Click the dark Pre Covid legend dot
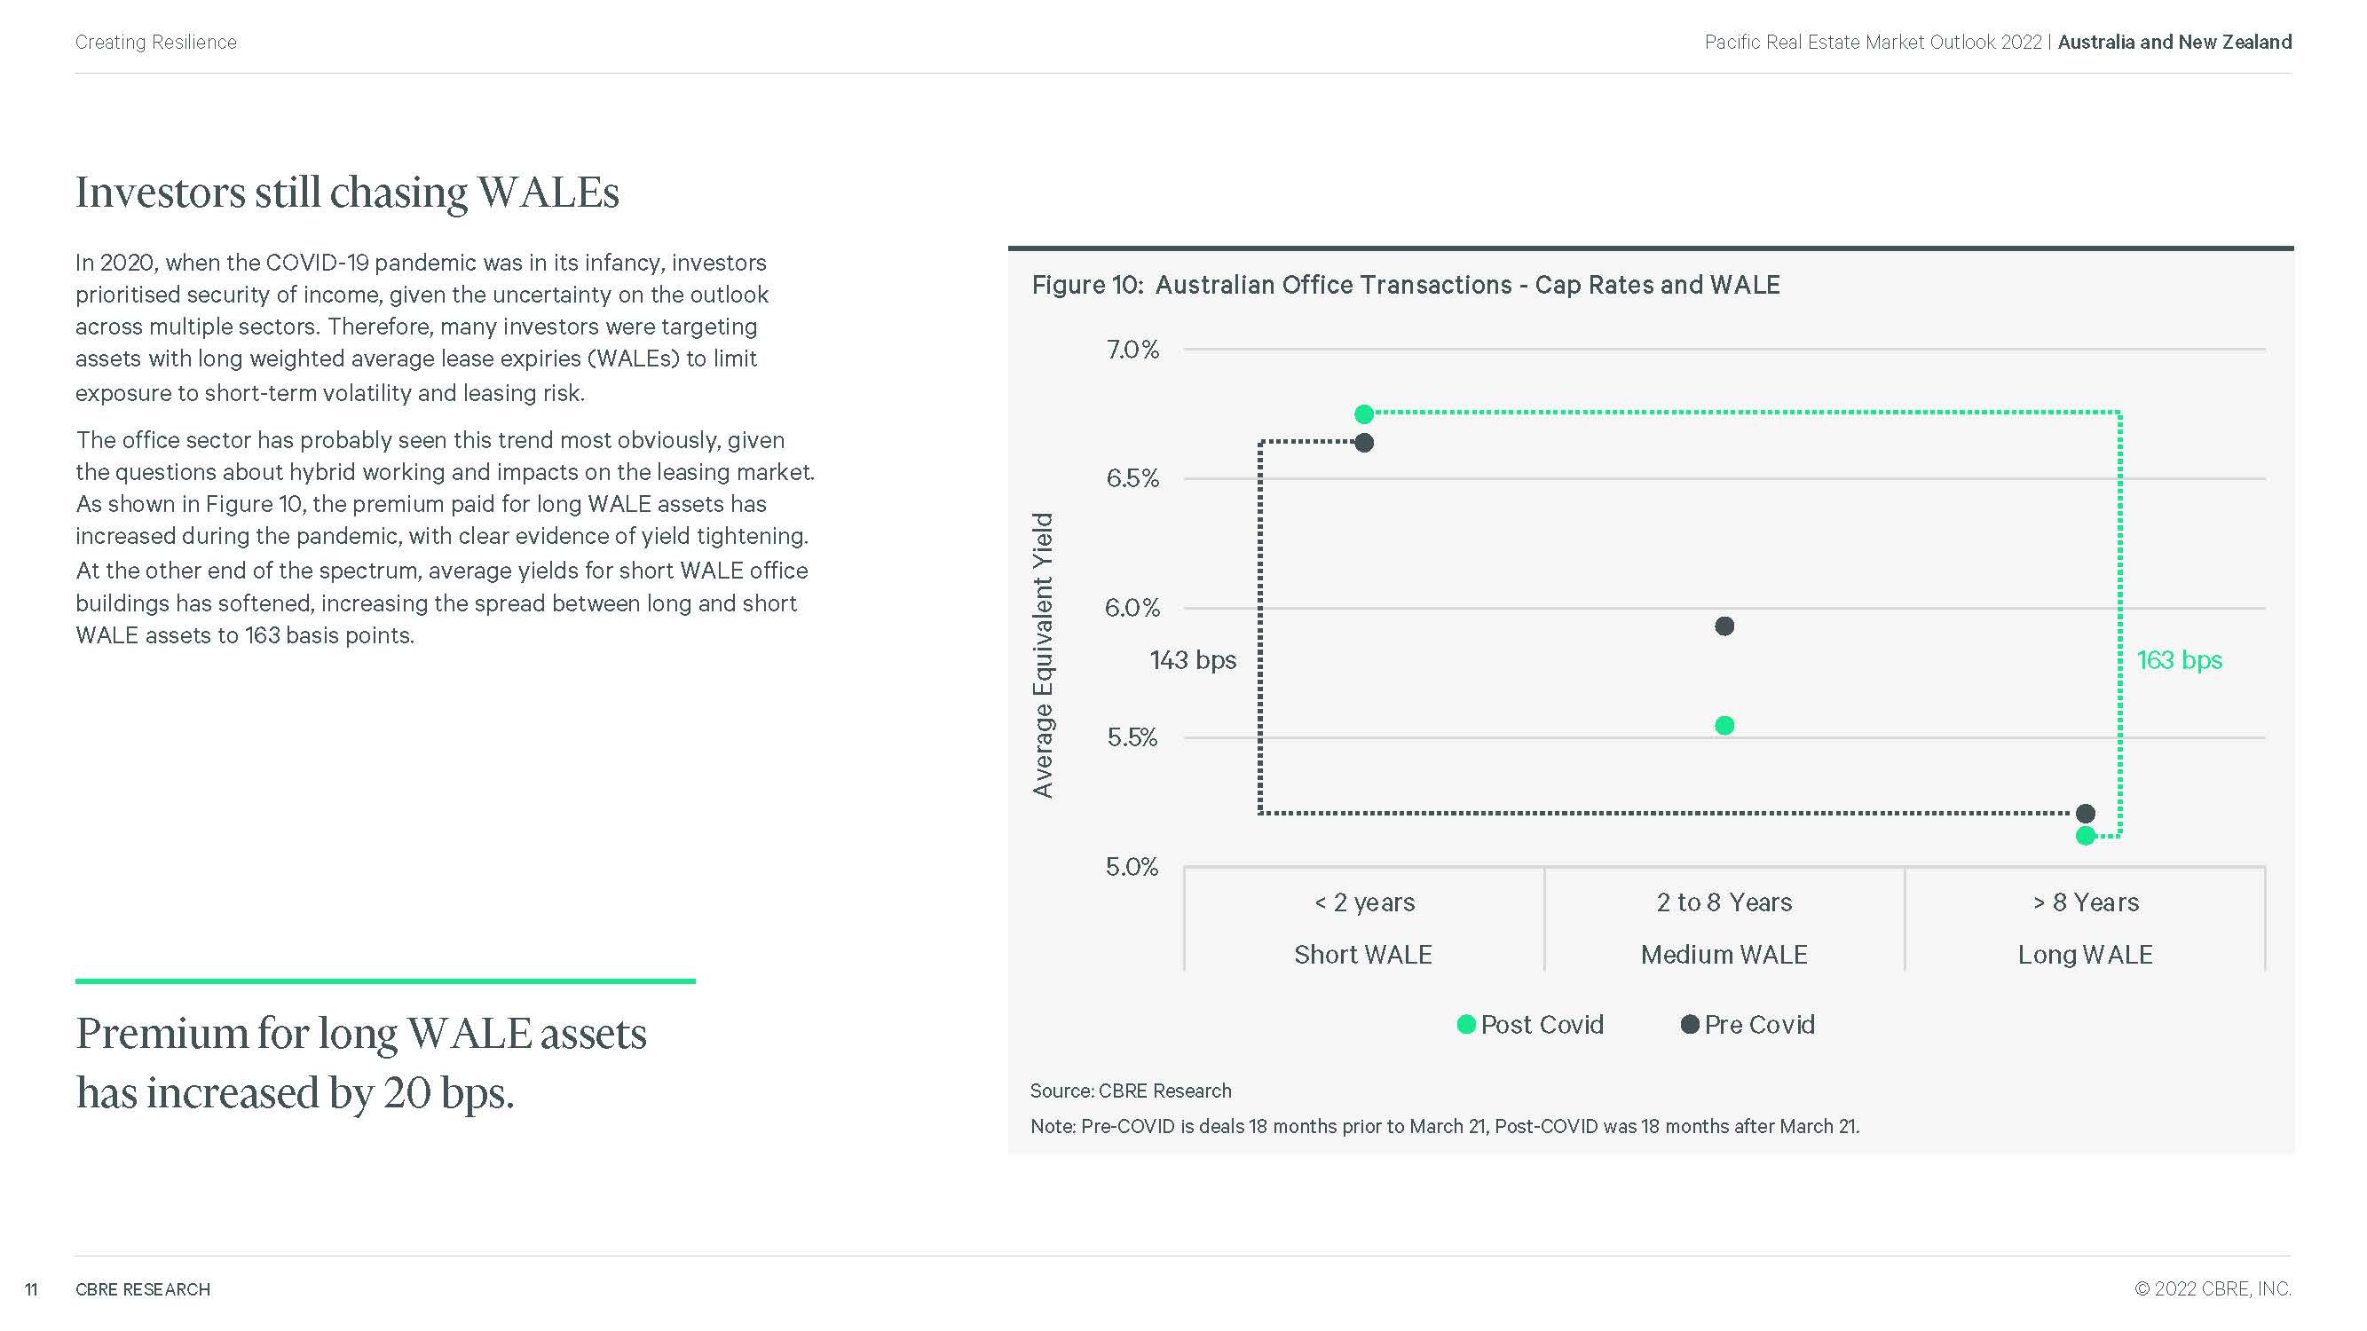Image resolution: width=2367 pixels, height=1331 pixels. pyautogui.click(x=1690, y=1024)
